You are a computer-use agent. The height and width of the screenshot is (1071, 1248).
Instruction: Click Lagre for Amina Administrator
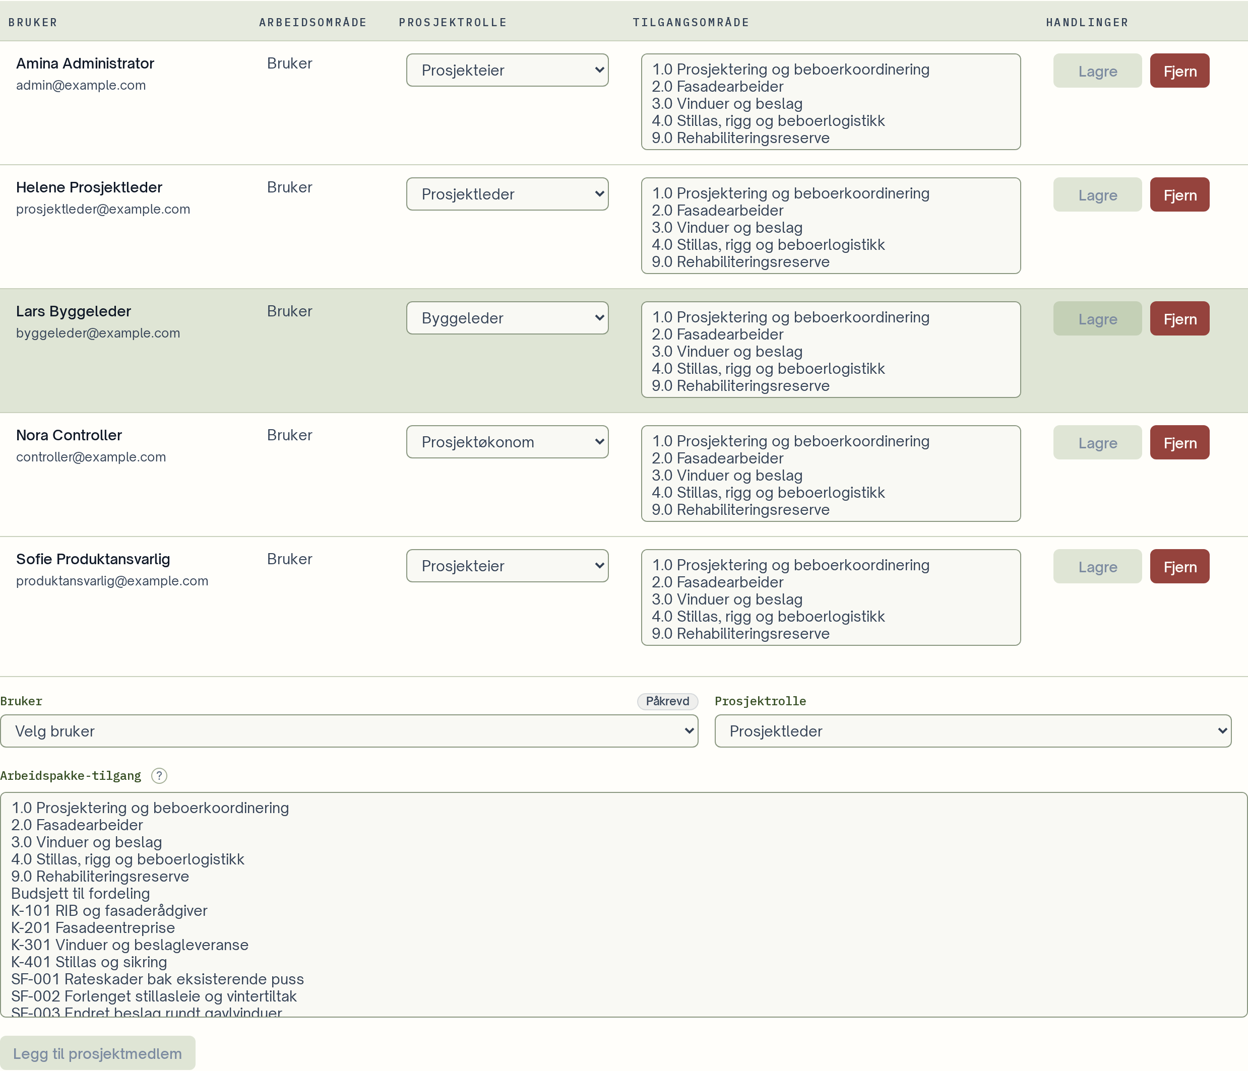(x=1097, y=71)
